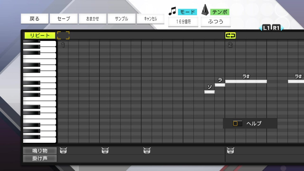Select the ラ# note at right edge
This screenshot has width=304, height=171.
click(x=296, y=81)
